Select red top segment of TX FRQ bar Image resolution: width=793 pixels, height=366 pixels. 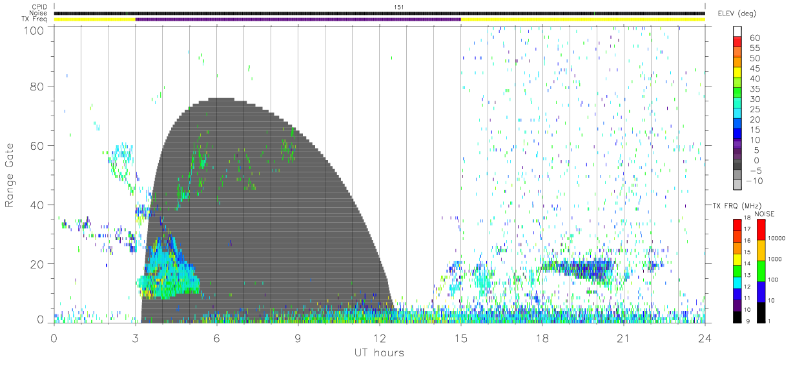737,225
